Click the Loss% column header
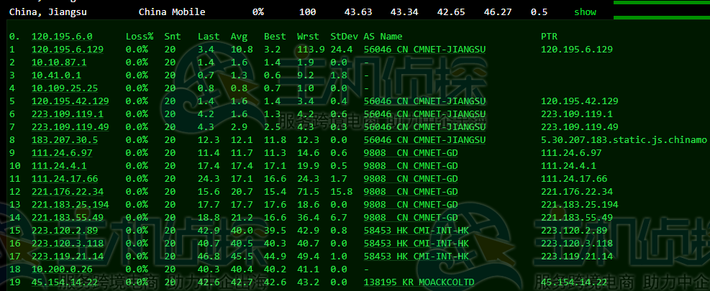710x291 pixels. (140, 36)
